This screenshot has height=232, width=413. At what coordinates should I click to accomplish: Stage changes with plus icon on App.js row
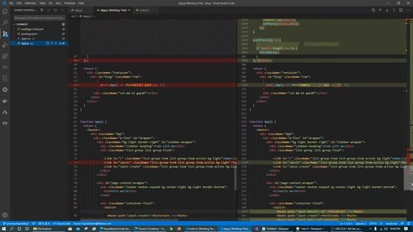pos(56,43)
